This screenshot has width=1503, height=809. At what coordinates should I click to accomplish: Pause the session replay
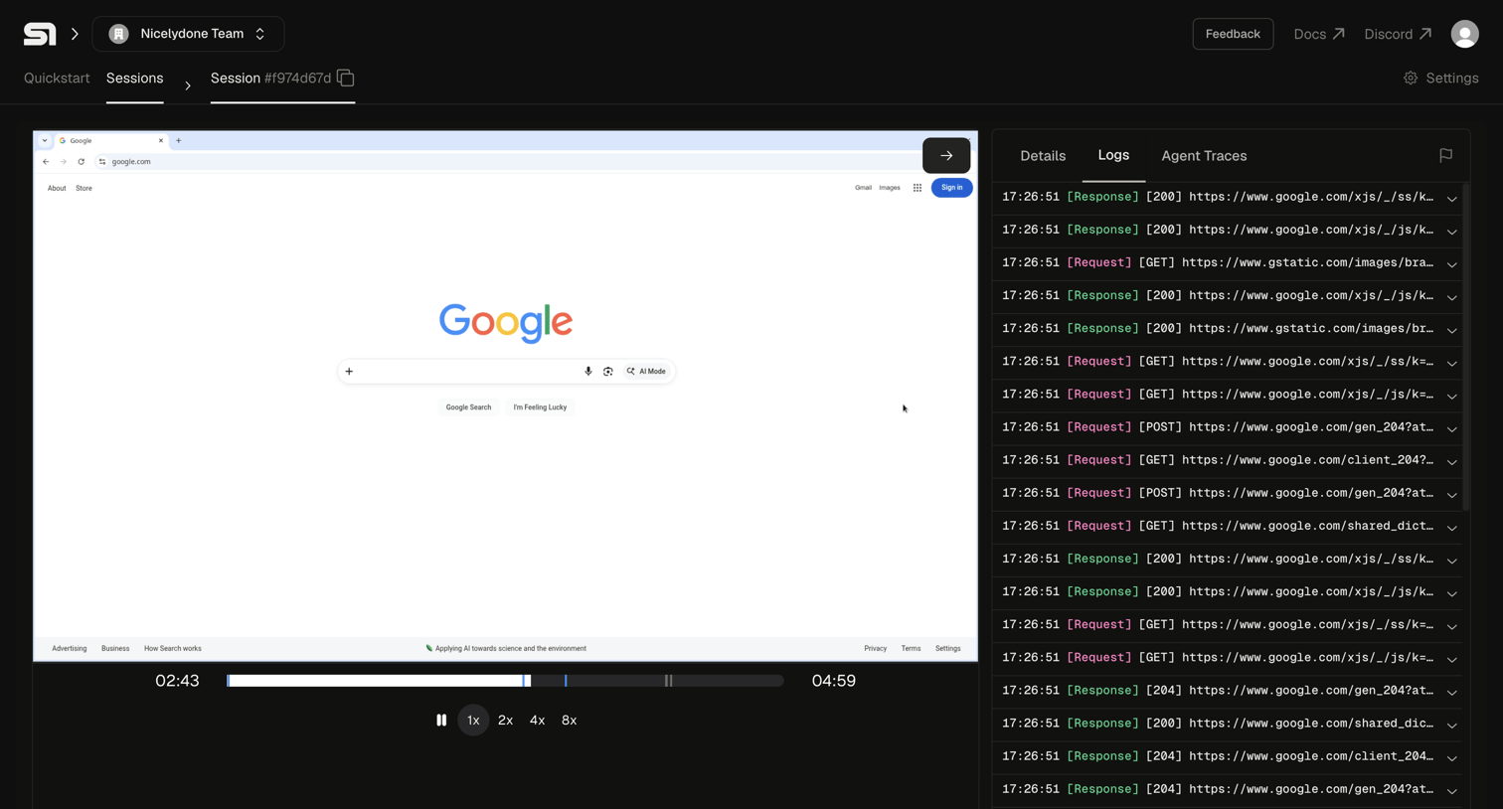coord(441,721)
